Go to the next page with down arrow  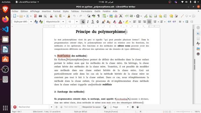pos(138,107)
